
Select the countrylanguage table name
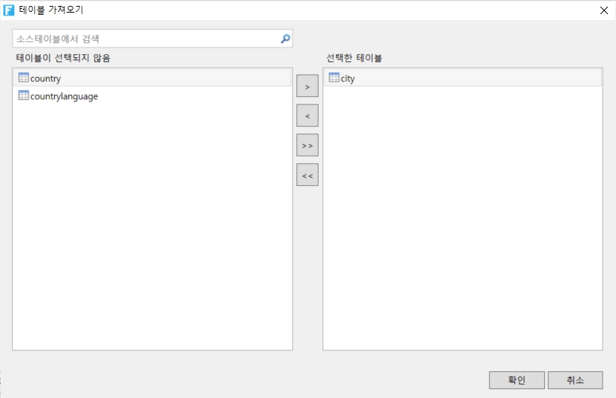click(x=64, y=96)
